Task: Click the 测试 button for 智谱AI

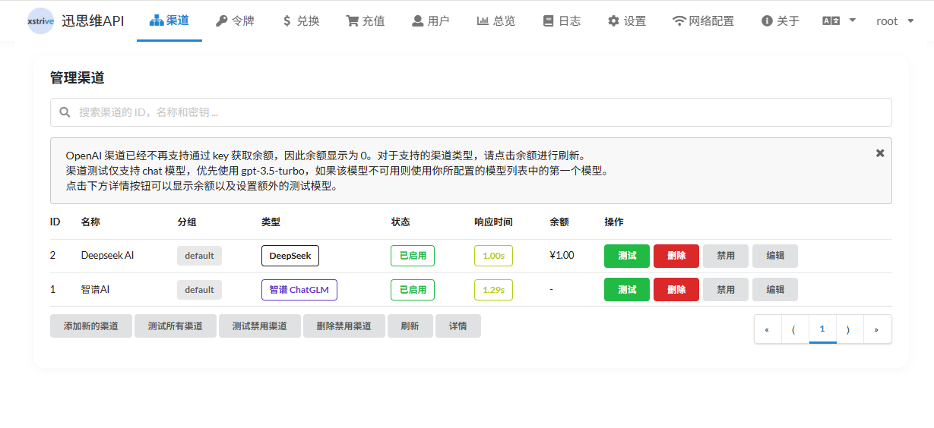Action: click(627, 289)
